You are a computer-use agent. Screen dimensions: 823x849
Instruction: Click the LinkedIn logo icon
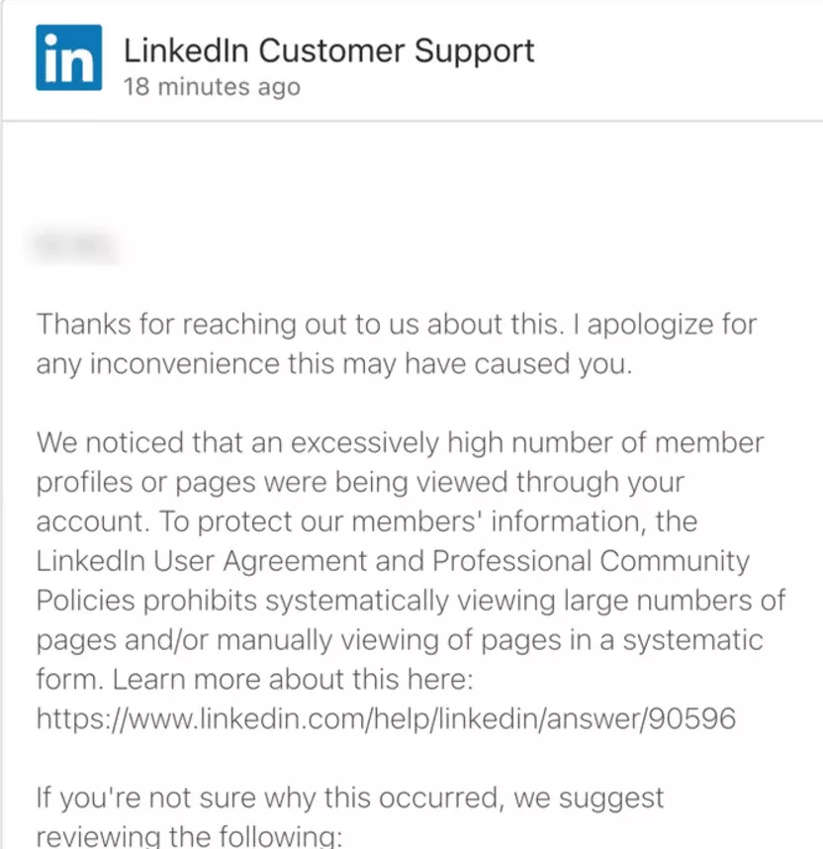(68, 57)
